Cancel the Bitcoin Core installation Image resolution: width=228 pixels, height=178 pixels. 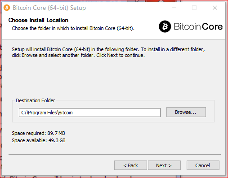click(x=203, y=165)
